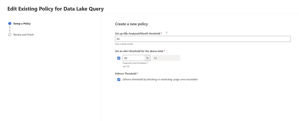Screen dimensions: 299x121
Task: Untick the alert threshold checkbox
Action: point(119,58)
